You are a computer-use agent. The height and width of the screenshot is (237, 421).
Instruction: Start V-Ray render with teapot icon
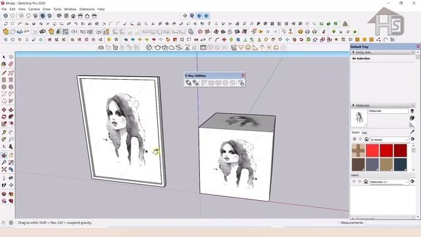pyautogui.click(x=158, y=47)
